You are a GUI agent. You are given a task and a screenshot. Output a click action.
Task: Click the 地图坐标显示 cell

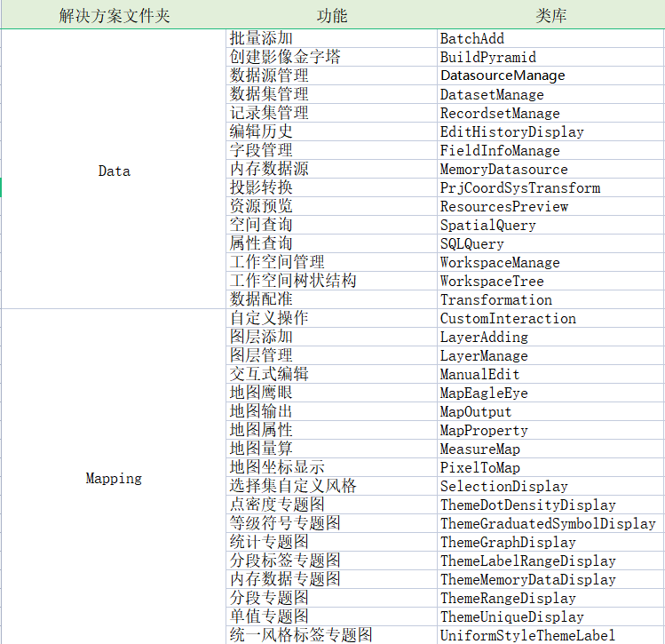[332, 468]
